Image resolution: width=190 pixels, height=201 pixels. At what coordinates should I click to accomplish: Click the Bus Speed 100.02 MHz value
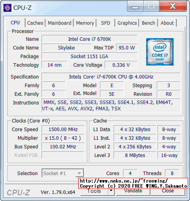click(x=63, y=146)
